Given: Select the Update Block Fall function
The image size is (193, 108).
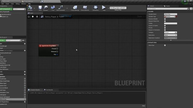Looking at the screenshot, I should (x=5, y=65).
